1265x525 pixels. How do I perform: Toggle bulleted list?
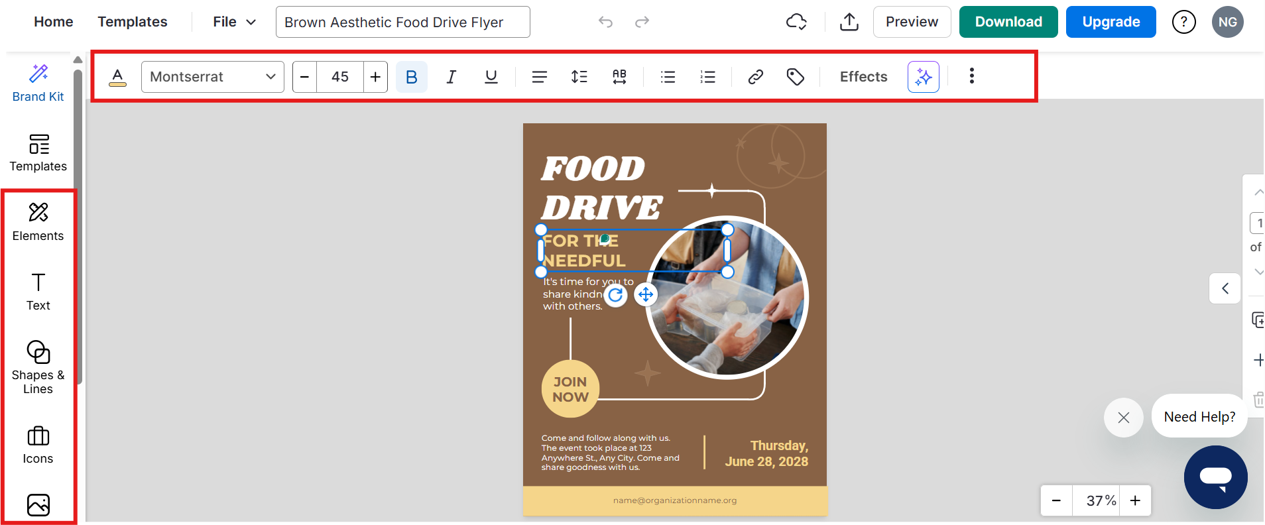coord(668,77)
